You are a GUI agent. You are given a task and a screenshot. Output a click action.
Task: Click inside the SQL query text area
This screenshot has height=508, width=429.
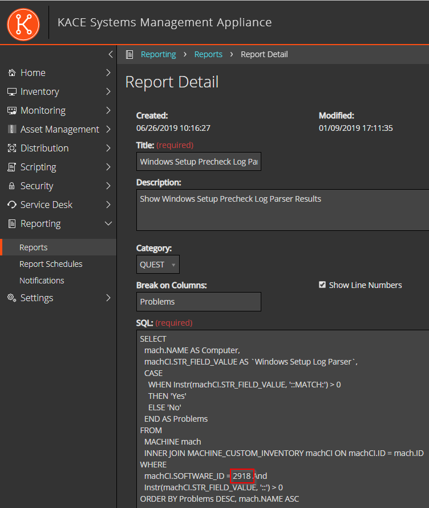pos(283,419)
